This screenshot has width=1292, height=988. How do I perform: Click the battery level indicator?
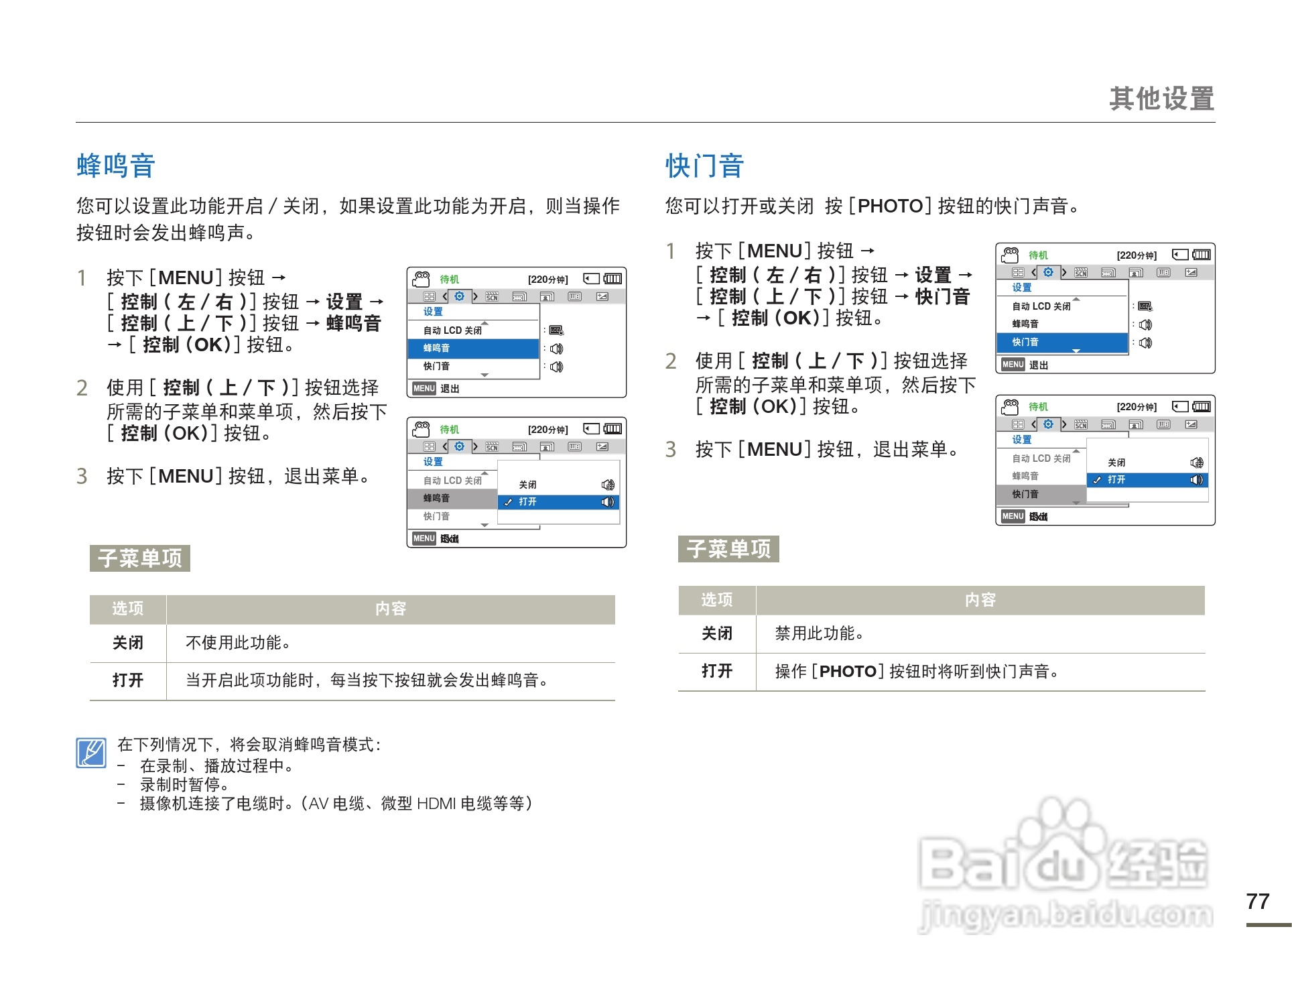coord(613,279)
